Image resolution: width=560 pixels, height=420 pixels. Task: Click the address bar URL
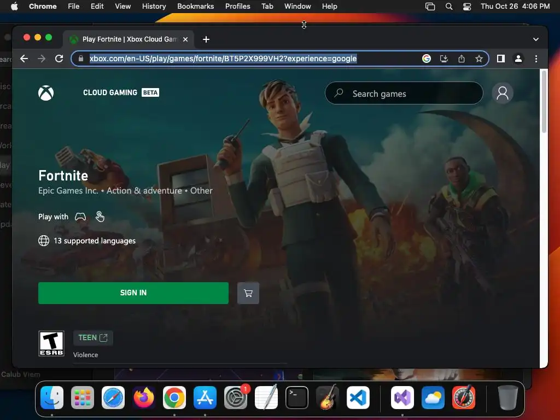223,59
